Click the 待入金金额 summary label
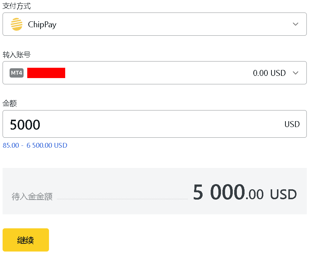 pos(32,196)
